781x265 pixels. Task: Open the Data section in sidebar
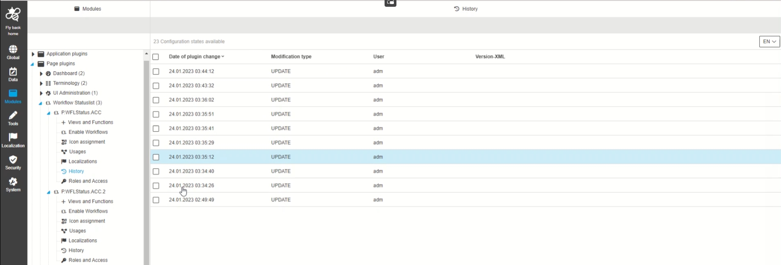pyautogui.click(x=13, y=71)
